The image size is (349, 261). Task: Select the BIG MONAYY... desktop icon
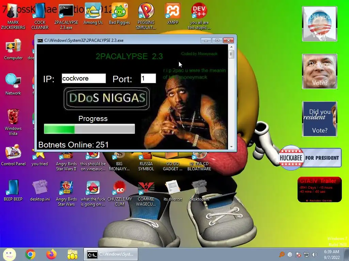coord(119,161)
